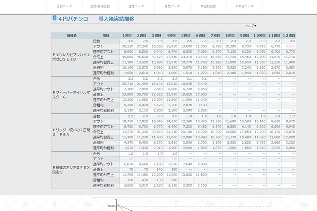The width and height of the screenshot is (317, 211).
Task: Click the pink 6,620 アウト value
Action: [x=290, y=46]
